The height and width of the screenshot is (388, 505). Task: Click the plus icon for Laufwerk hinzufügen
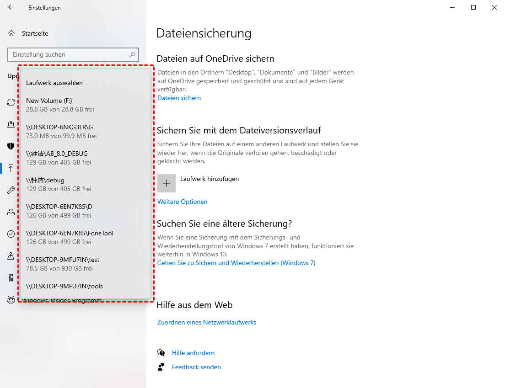coord(167,183)
